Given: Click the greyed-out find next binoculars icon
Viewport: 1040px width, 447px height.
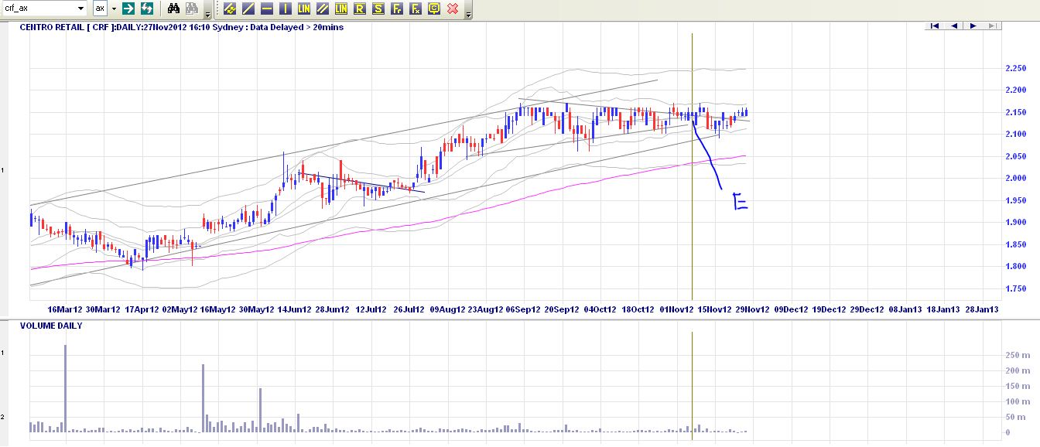Looking at the screenshot, I should (x=193, y=9).
